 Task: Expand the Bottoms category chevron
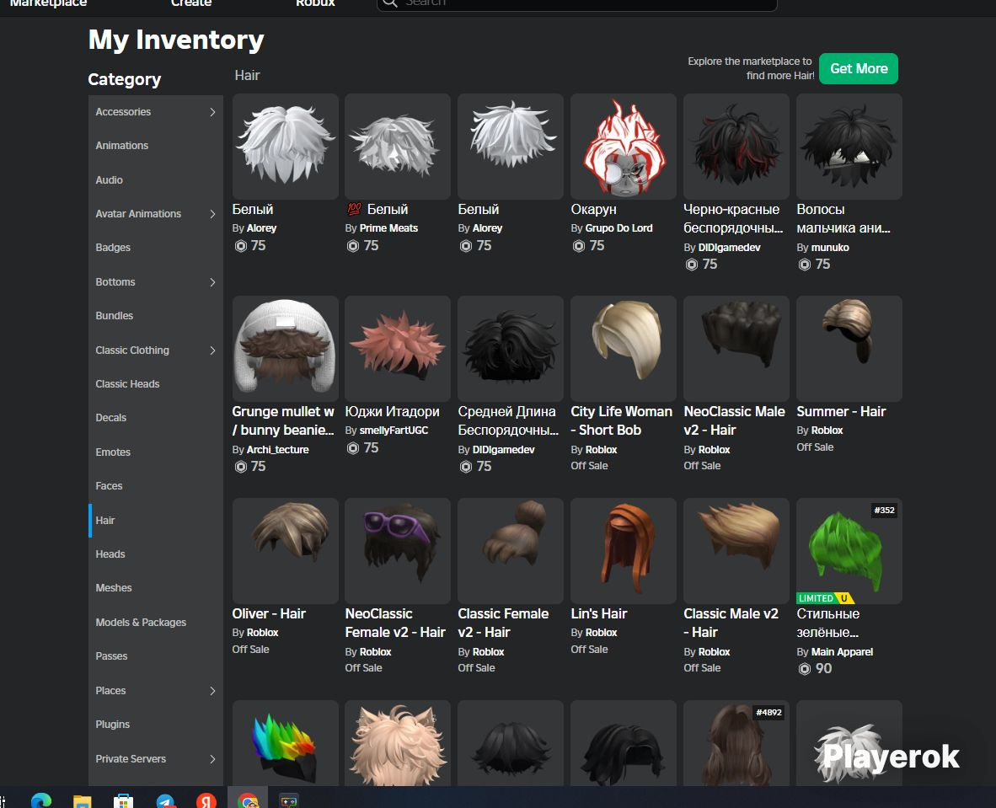point(212,282)
